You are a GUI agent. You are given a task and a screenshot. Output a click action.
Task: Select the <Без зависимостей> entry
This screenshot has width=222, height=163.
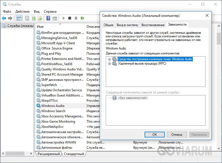133,98
